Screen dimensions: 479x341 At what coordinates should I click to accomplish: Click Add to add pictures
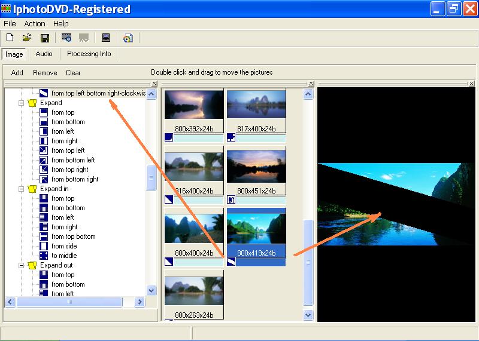(x=17, y=73)
